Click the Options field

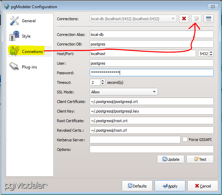[x=152, y=149]
